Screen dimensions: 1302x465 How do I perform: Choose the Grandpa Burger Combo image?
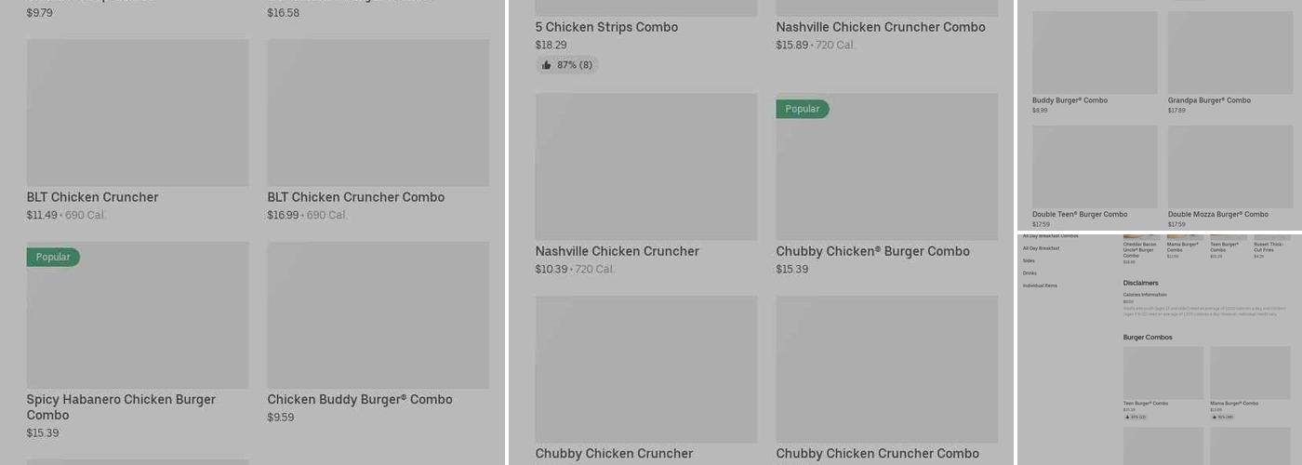coord(1230,53)
